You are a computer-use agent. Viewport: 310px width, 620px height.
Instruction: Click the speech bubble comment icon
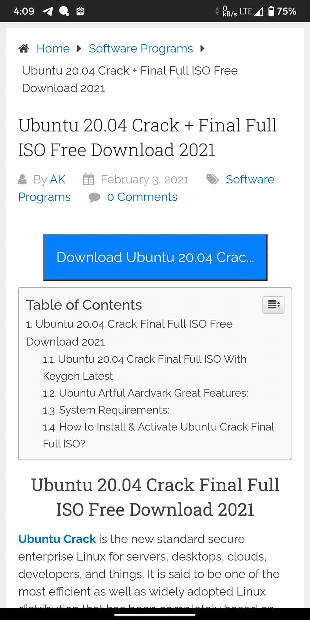[x=94, y=197]
